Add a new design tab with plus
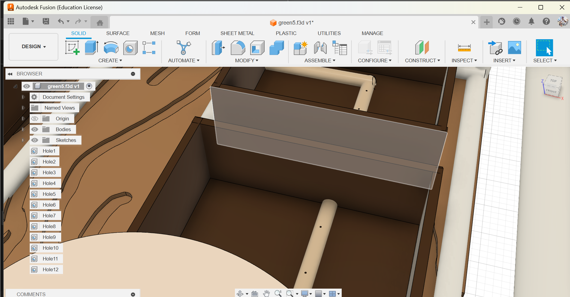 (x=487, y=22)
